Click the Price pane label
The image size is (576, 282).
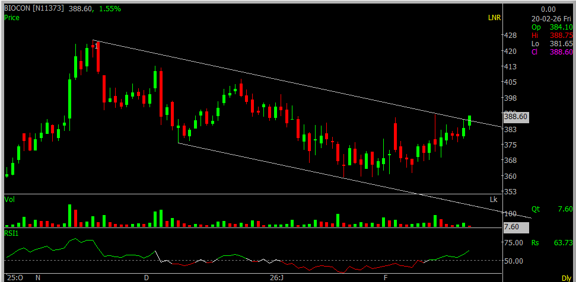coord(12,17)
